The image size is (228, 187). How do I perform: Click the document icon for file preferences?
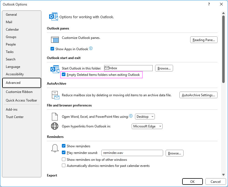click(55, 116)
